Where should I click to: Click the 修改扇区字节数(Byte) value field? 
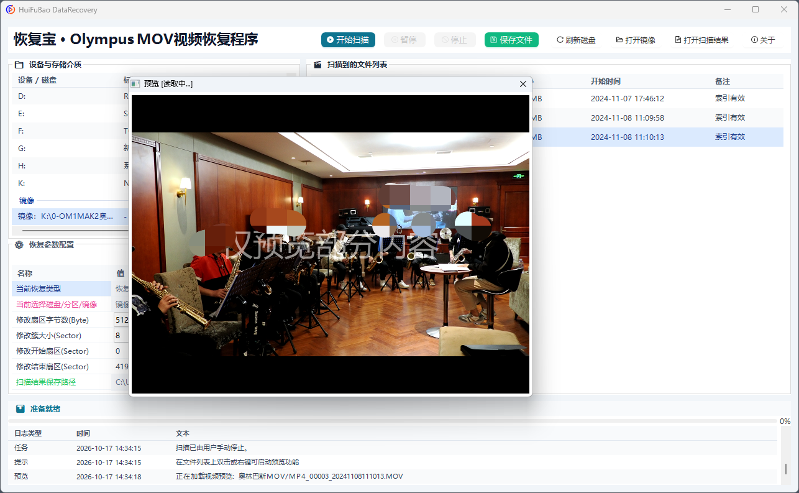pos(121,320)
